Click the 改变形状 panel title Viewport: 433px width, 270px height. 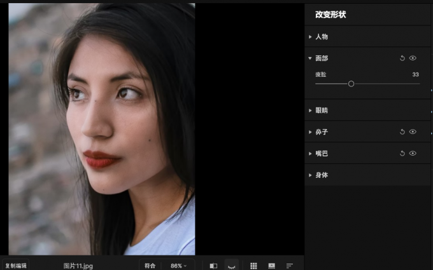coord(330,15)
